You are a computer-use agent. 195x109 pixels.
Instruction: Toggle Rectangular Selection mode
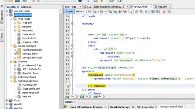130,12
